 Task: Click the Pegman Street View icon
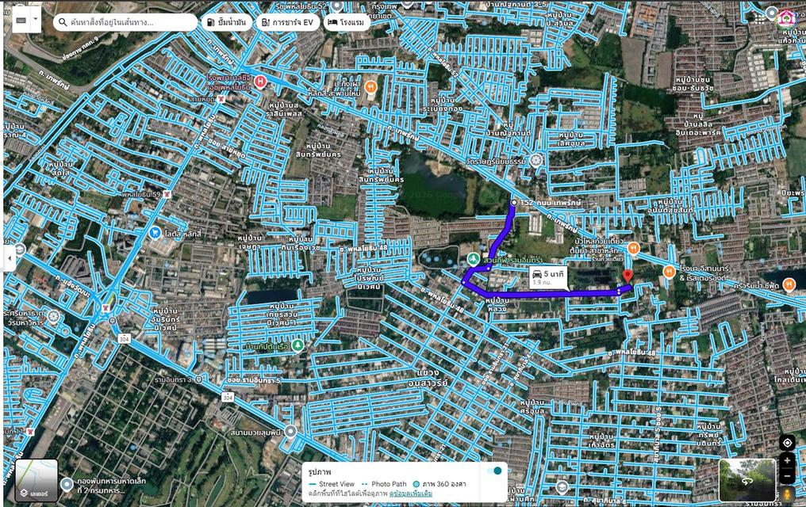coord(786,494)
